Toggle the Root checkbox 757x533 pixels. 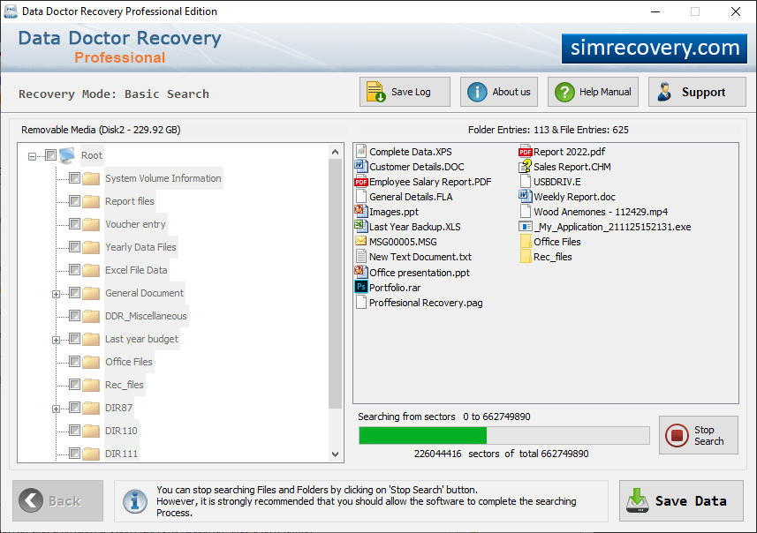(x=50, y=154)
